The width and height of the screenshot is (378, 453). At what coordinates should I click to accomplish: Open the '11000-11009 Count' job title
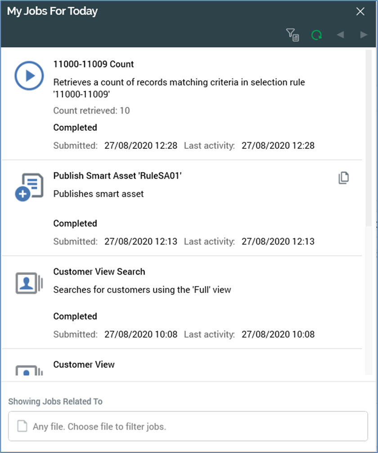point(93,64)
